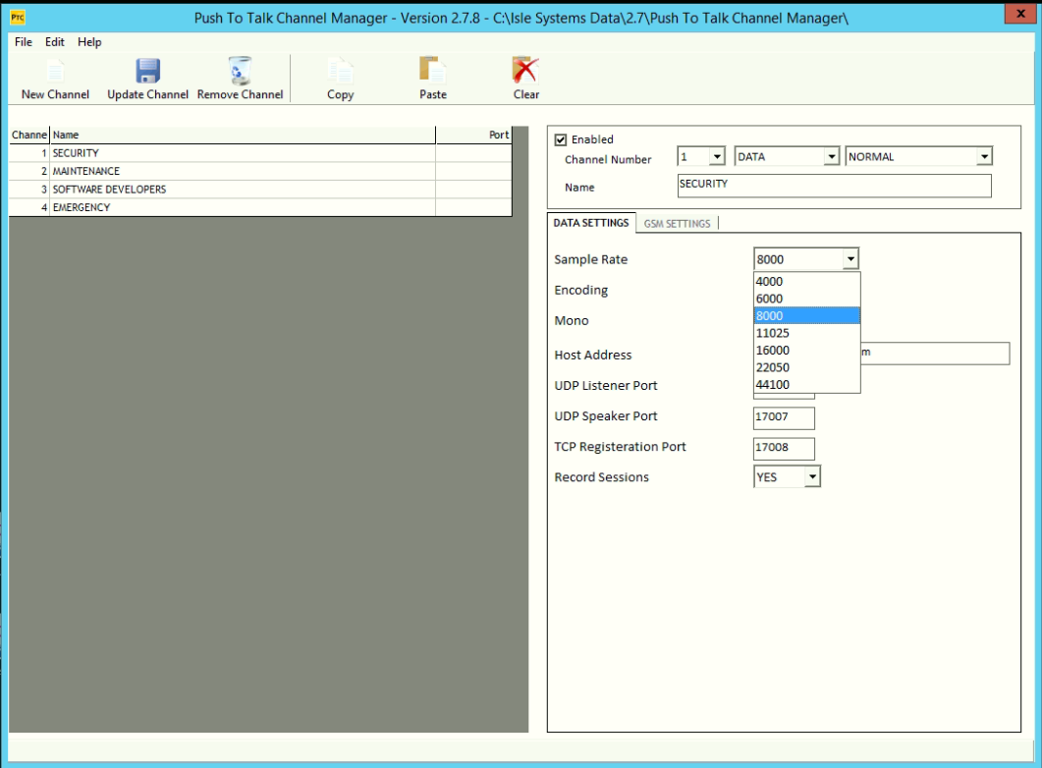Select 22050 in the sample rate list
Viewport: 1042px width, 768px height.
806,367
